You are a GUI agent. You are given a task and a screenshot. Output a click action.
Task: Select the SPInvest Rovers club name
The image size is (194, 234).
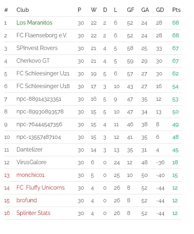point(37,48)
